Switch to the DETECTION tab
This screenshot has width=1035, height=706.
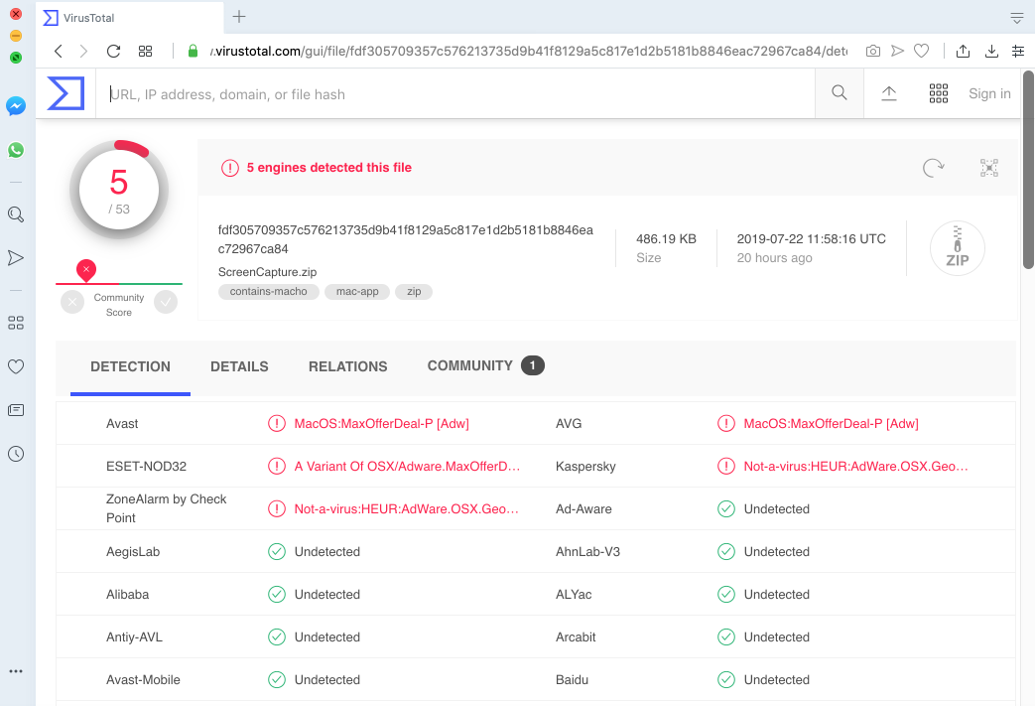coord(130,366)
